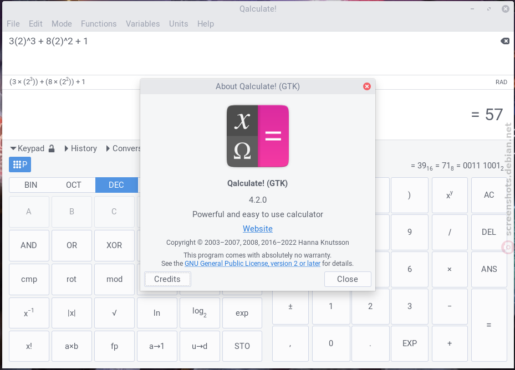This screenshot has height=370, width=515.
Task: Open the File menu
Action: (13, 24)
